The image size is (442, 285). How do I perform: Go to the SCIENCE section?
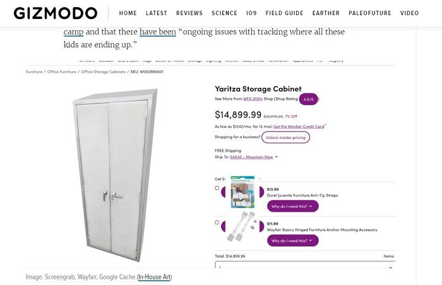tap(224, 13)
